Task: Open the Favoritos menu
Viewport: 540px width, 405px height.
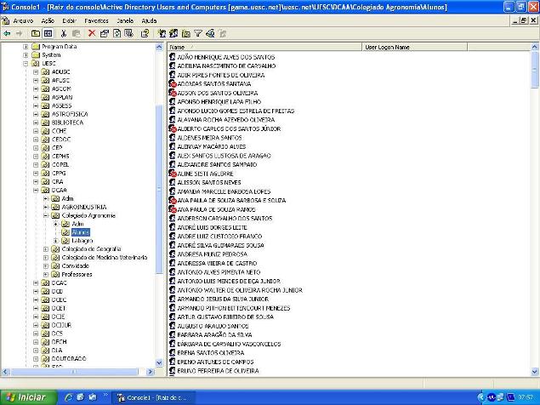Action: (96, 19)
